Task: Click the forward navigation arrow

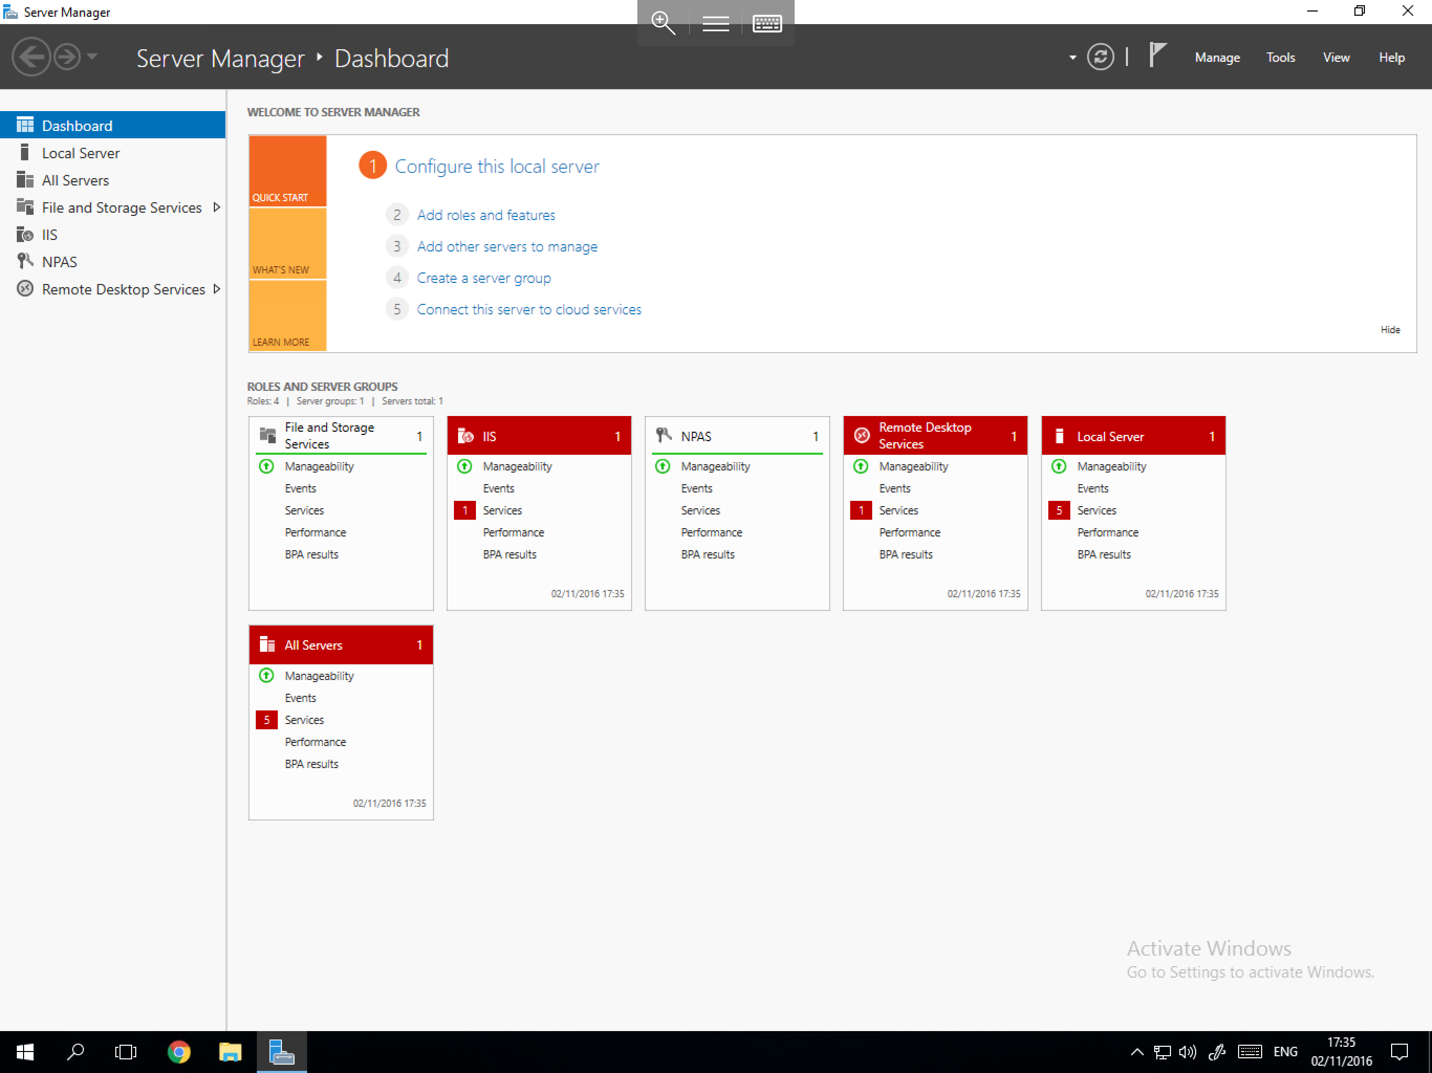Action: click(x=67, y=58)
